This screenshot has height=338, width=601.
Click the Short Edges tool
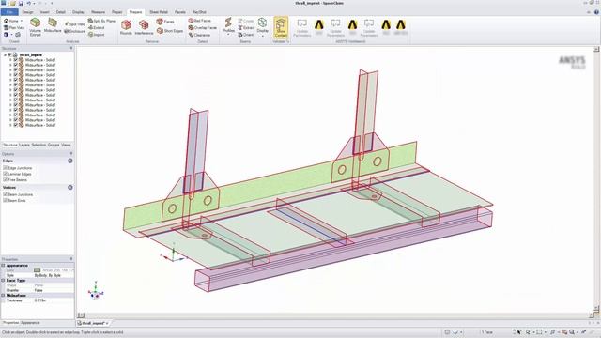point(170,31)
